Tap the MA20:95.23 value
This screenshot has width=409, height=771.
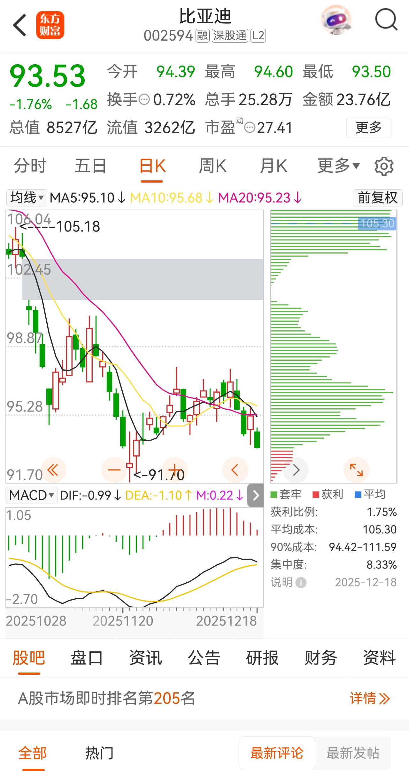(x=260, y=198)
